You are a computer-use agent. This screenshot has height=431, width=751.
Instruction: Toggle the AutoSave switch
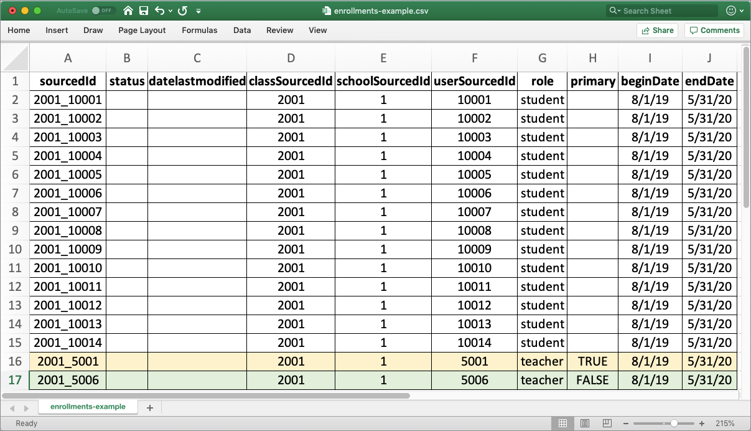pyautogui.click(x=103, y=11)
